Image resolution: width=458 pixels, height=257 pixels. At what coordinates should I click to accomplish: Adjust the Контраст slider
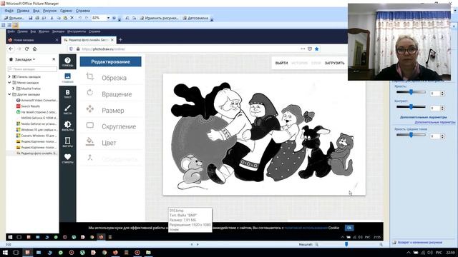pyautogui.click(x=411, y=106)
